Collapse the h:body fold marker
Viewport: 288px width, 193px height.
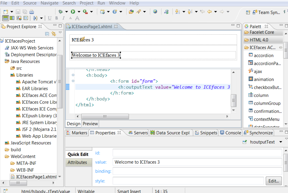[x=73, y=75]
